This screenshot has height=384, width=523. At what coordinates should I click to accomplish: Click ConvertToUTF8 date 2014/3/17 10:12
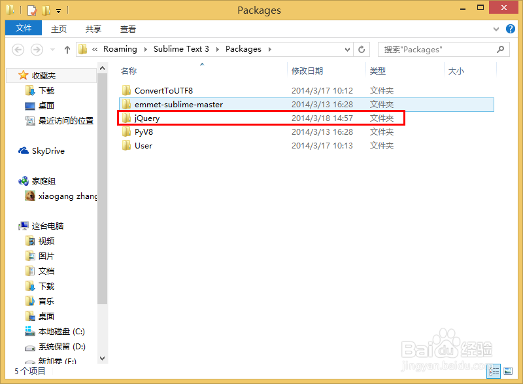(322, 91)
